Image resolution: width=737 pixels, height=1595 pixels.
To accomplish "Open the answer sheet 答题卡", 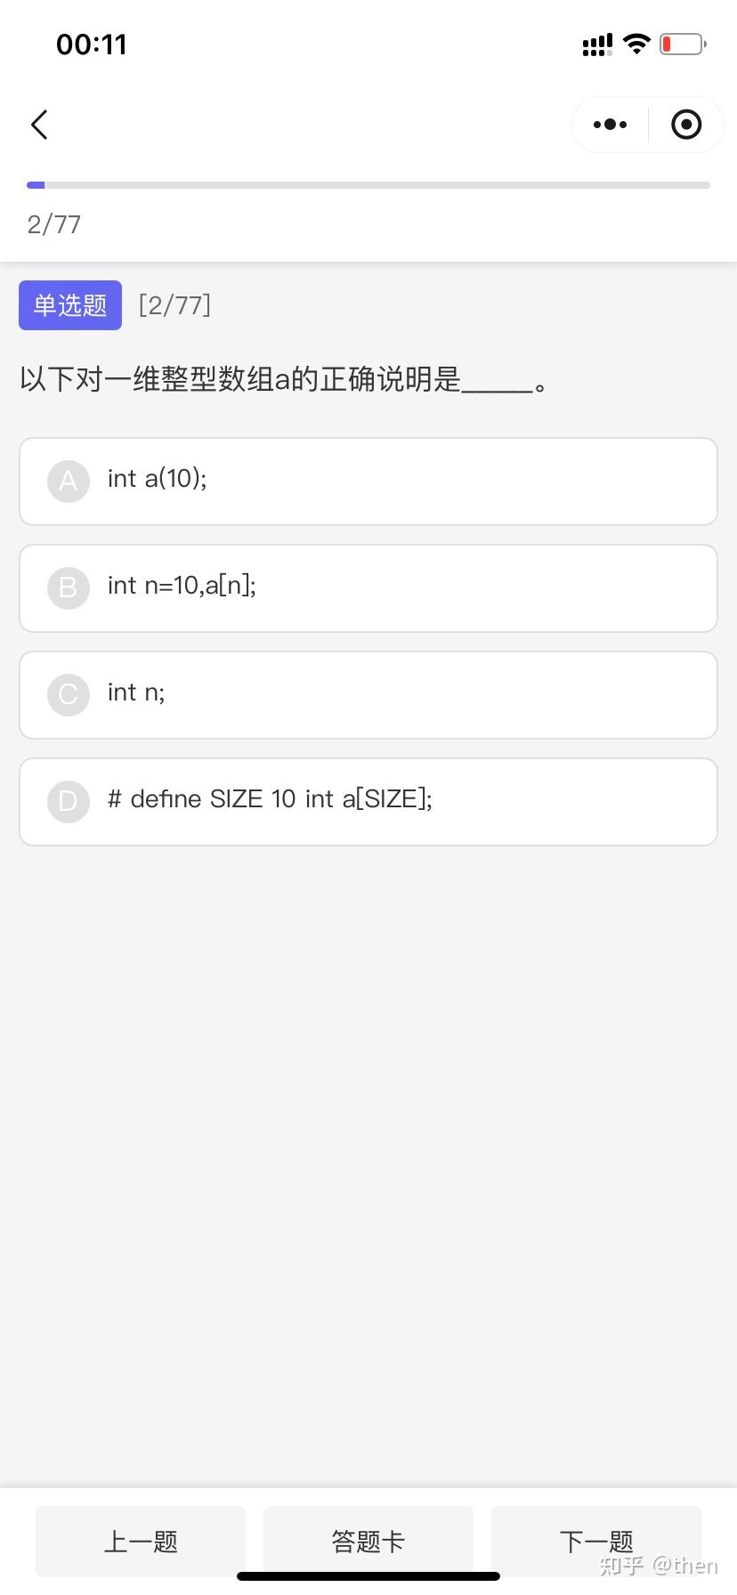I will (368, 1541).
